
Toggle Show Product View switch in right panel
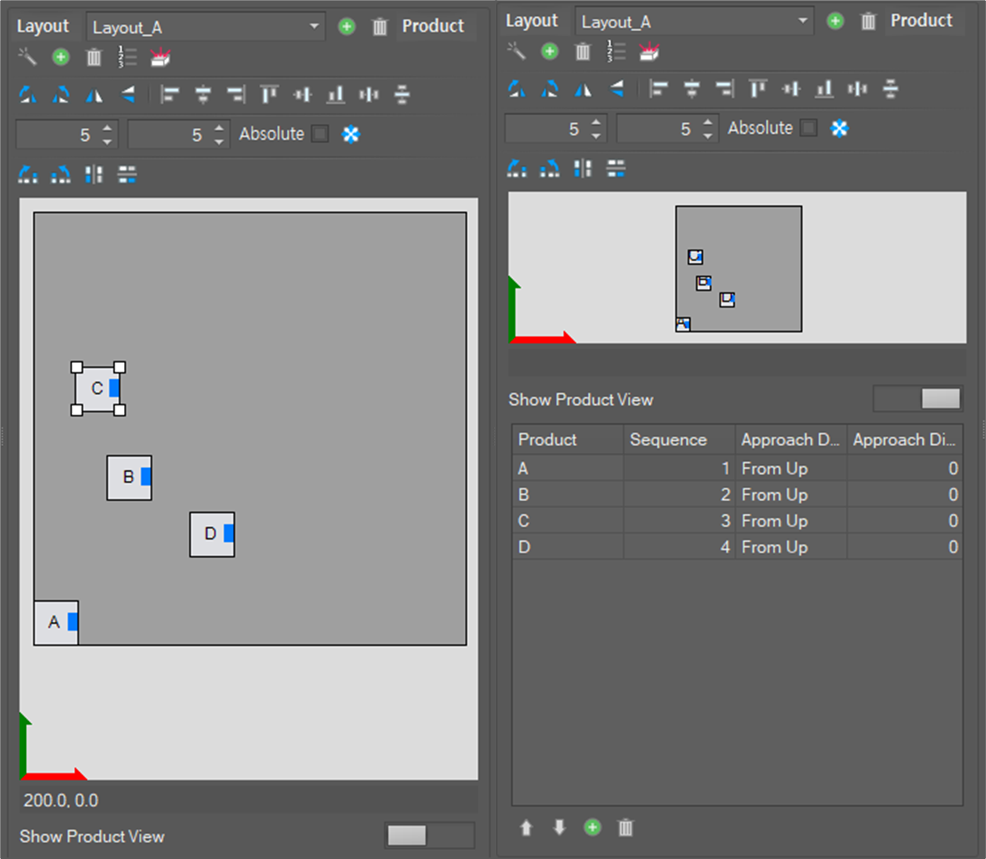918,399
